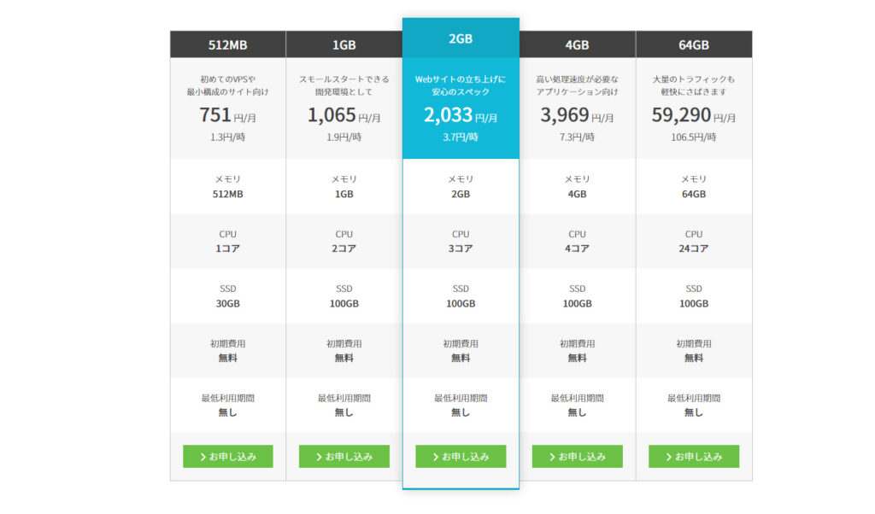Viewport: 875px width, 514px height.
Task: Click the 106.5円/時 hourly rate
Action: pyautogui.click(x=694, y=137)
